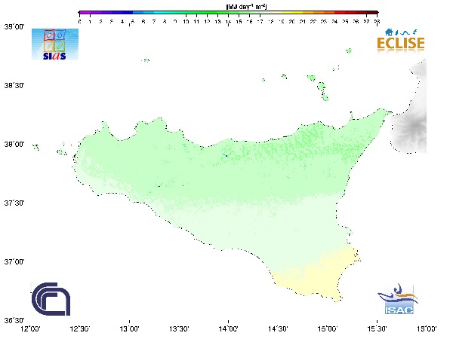Click the longitude label 15°30'
Viewport: 453px width, 339px height.
(x=377, y=328)
